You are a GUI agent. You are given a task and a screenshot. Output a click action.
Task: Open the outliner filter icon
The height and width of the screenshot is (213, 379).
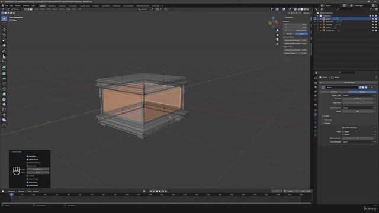(x=371, y=9)
